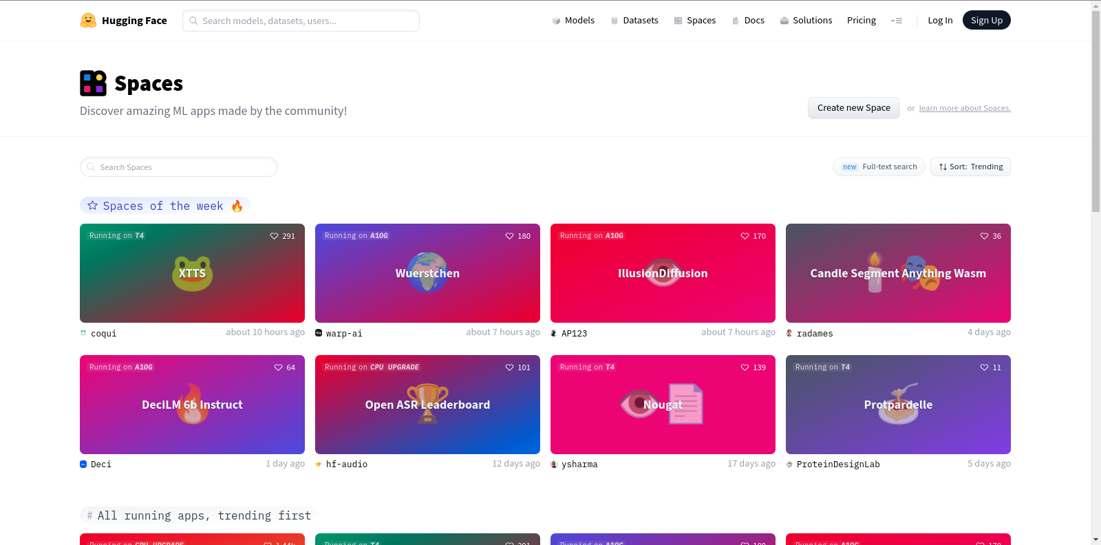Click the 'Discover amazing ML apps' subtitle
Viewport: 1101px width, 545px height.
[213, 111]
